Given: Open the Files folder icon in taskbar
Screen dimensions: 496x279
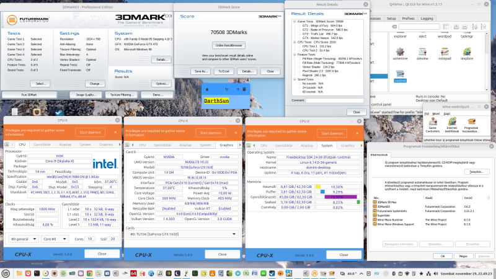Looking at the screenshot, I should [19, 273].
